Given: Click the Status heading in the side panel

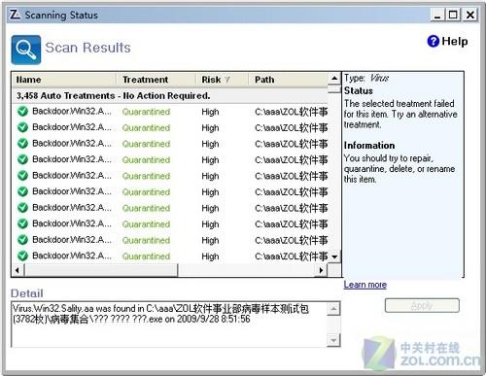Looking at the screenshot, I should (359, 90).
